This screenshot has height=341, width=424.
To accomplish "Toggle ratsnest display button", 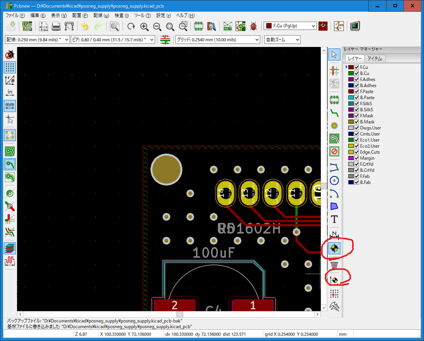I will [x=10, y=135].
